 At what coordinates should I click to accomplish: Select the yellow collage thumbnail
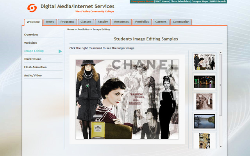204,141
